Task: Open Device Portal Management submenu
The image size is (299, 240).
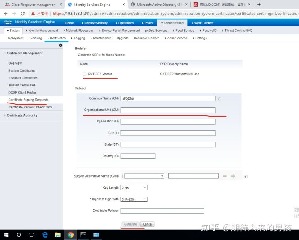Action: [120, 31]
